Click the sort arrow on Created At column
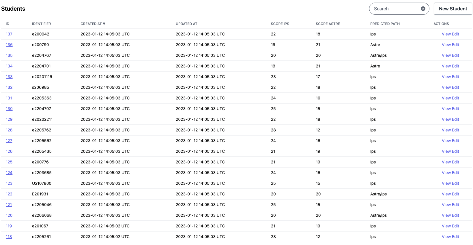Viewport: 473px width, 245px height. click(104, 24)
